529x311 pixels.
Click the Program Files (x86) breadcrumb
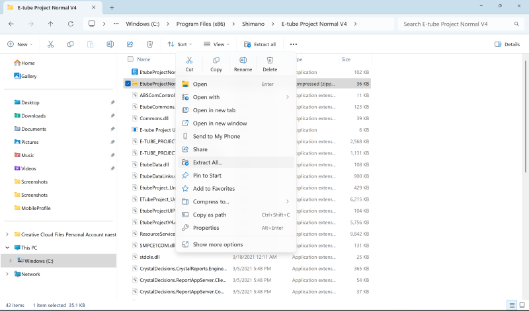201,24
